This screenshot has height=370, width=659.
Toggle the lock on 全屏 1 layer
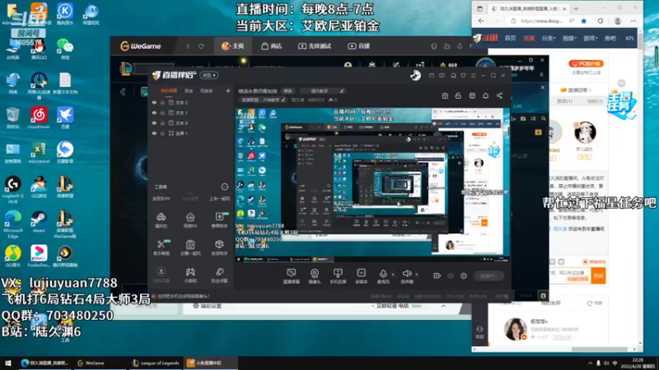click(162, 133)
